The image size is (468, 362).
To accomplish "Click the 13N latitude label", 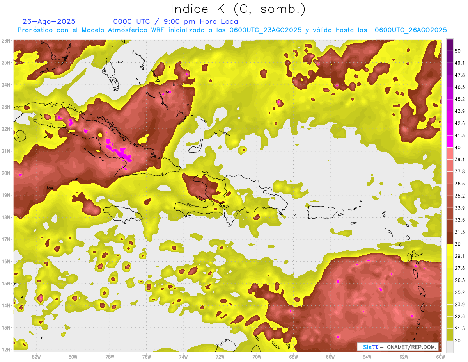I will [x=5, y=327].
